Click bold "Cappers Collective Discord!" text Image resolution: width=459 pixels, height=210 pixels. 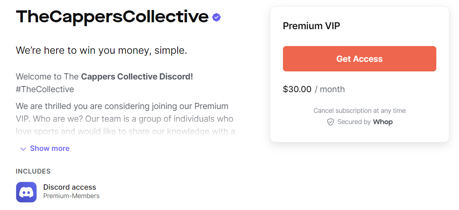pos(137,77)
